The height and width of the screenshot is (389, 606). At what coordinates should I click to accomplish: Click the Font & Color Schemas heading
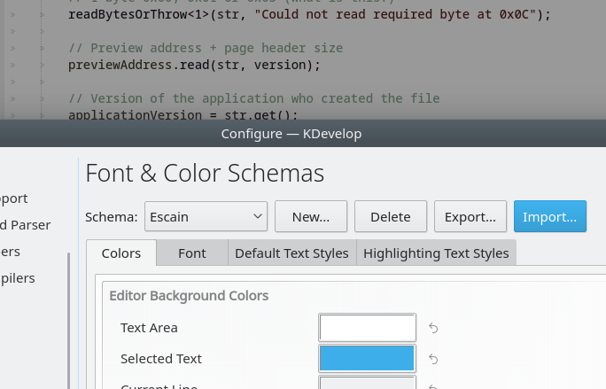tap(205, 173)
